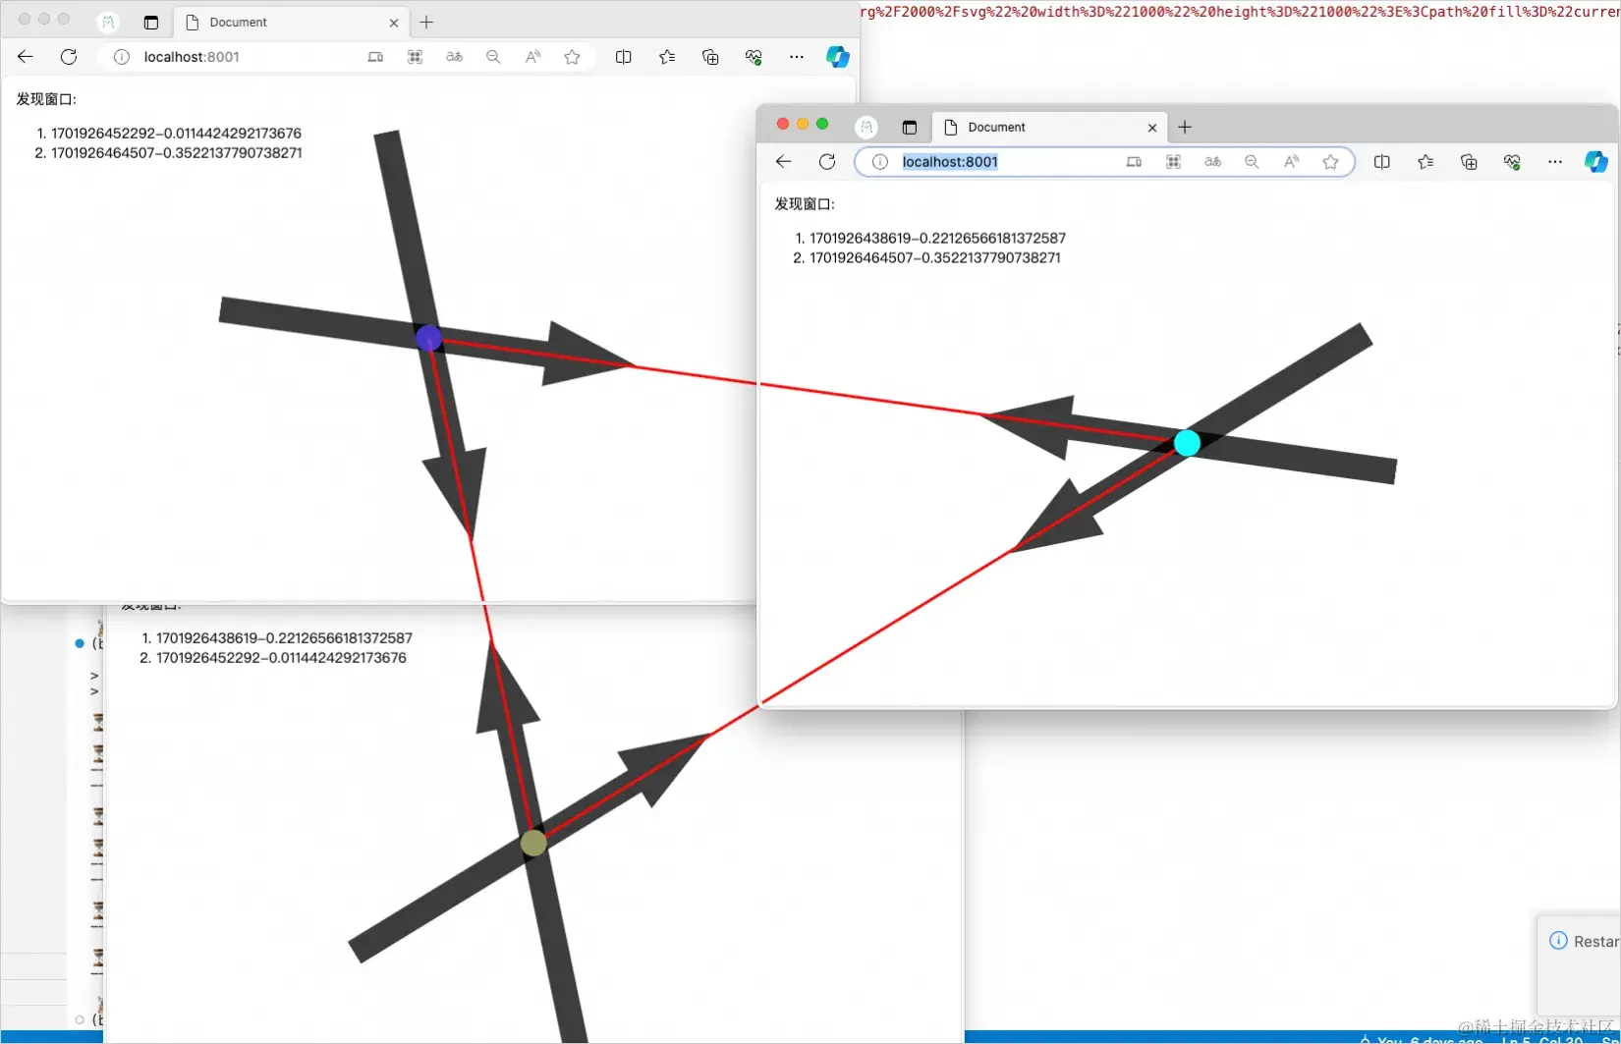Viewport: 1621px width, 1044px height.
Task: Open a new tab in front right window
Action: tap(1185, 127)
